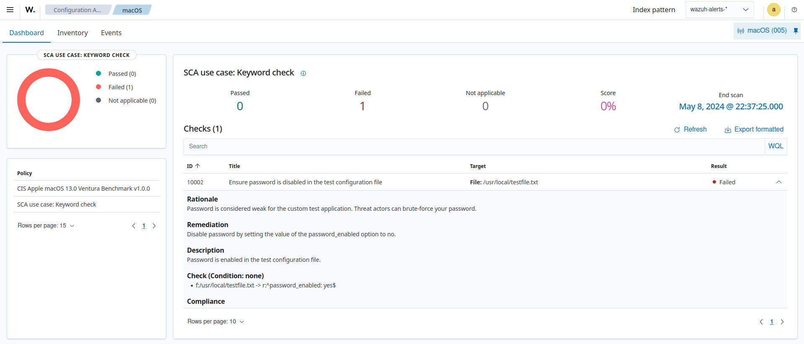The image size is (804, 344).
Task: Click info icon beside SCA policy title
Action: 303,73
